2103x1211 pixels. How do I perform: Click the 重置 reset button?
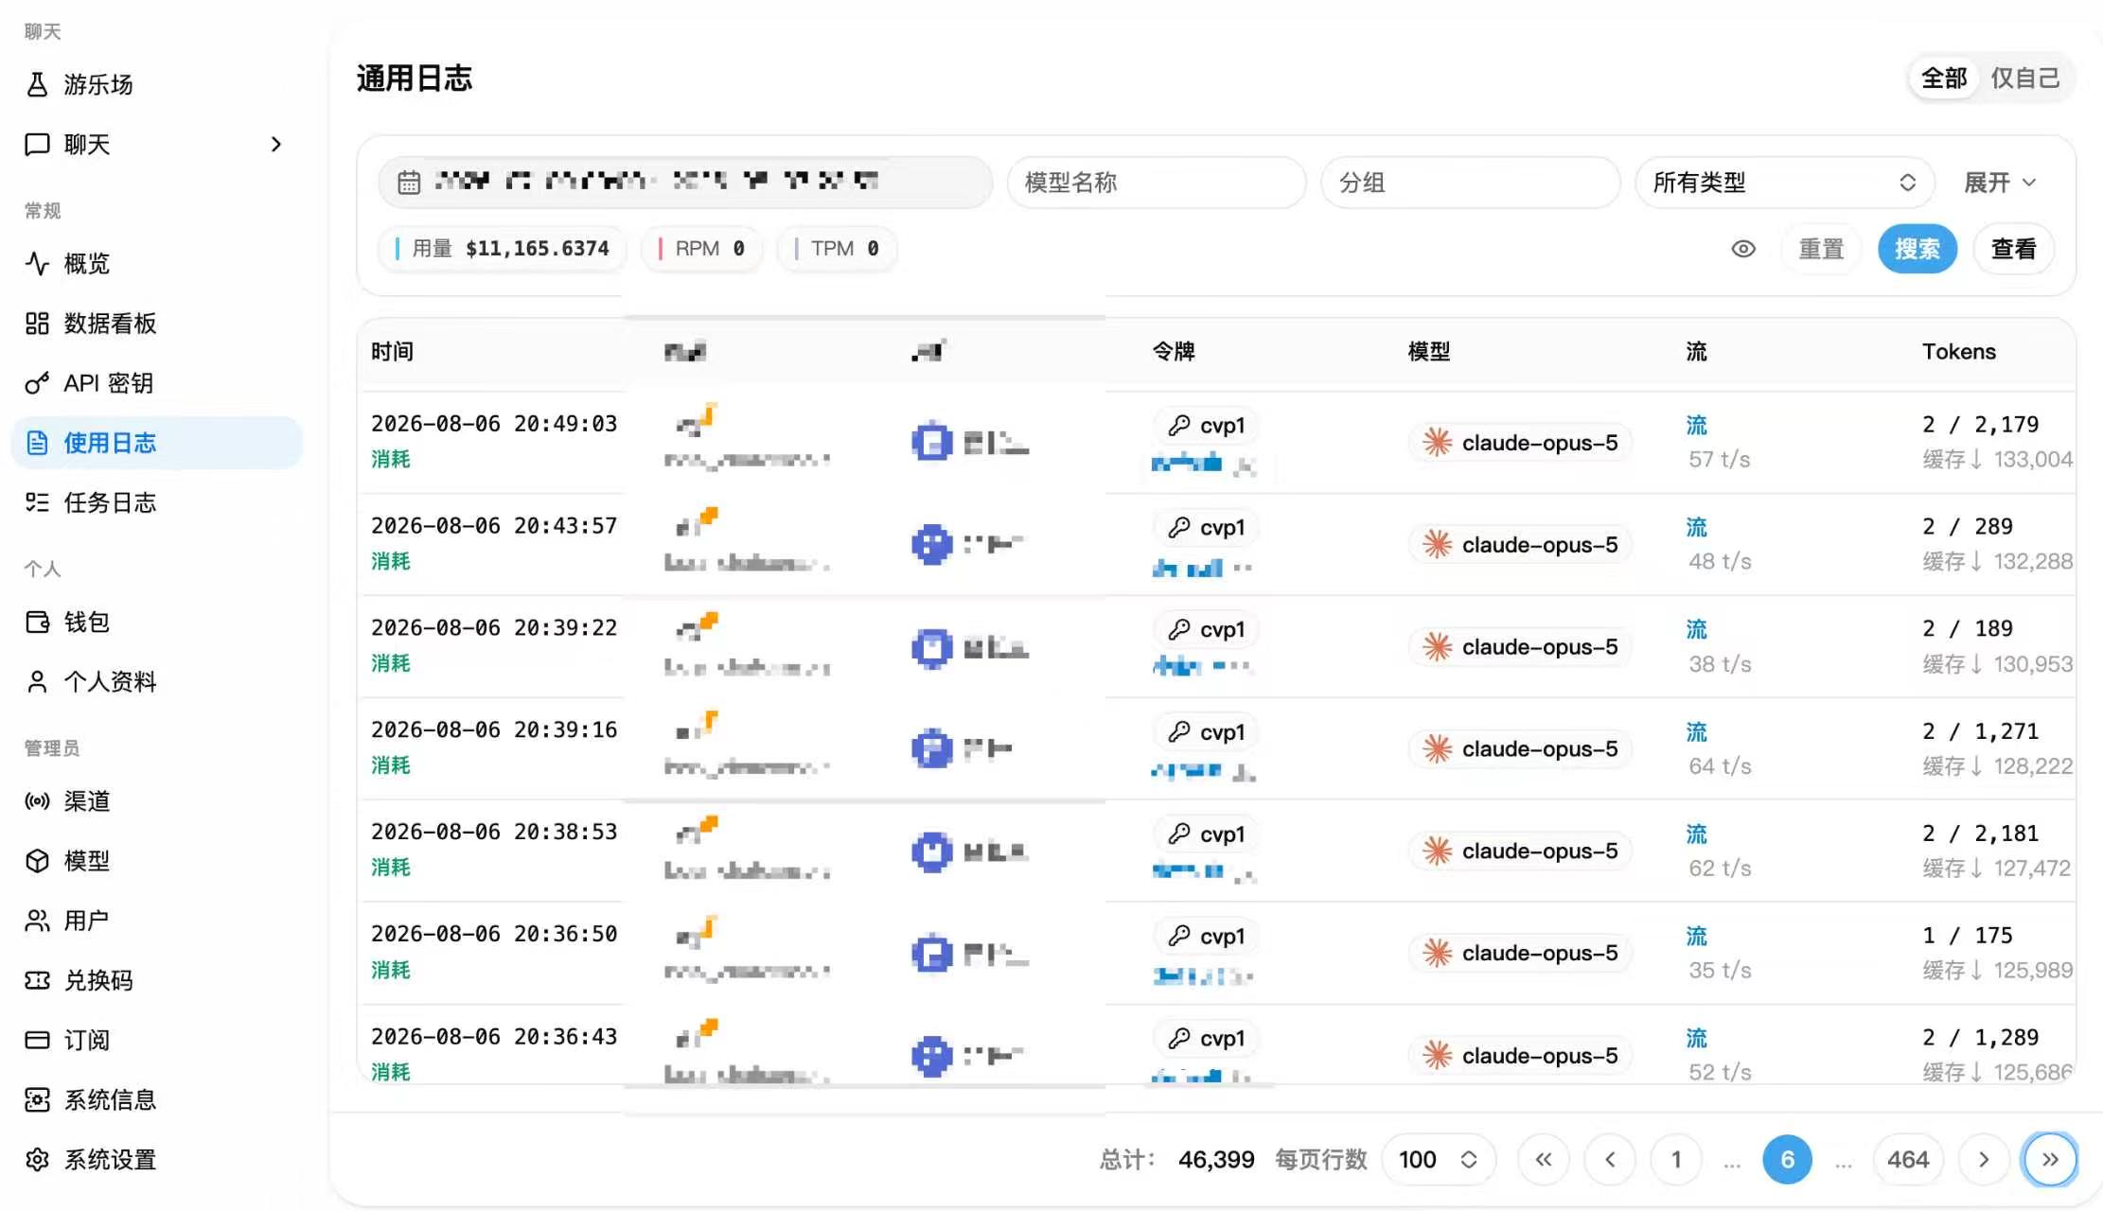click(1821, 249)
